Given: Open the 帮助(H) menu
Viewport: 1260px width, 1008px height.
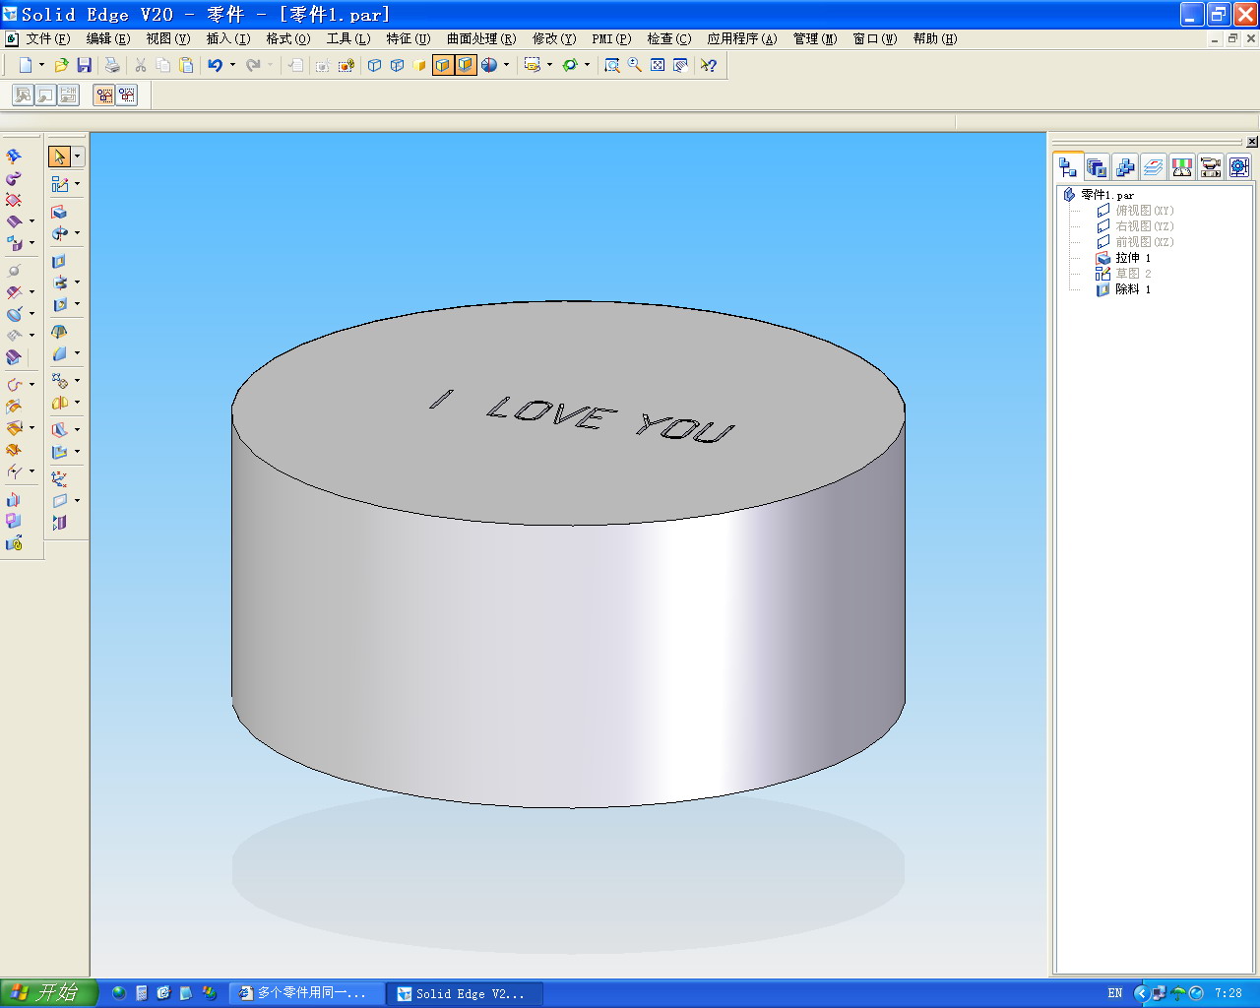Looking at the screenshot, I should pyautogui.click(x=934, y=38).
